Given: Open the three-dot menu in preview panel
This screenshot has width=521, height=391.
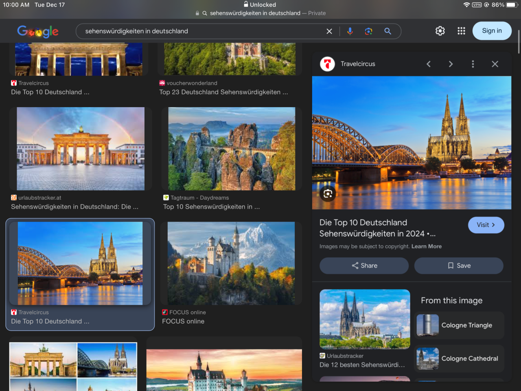Looking at the screenshot, I should 473,64.
